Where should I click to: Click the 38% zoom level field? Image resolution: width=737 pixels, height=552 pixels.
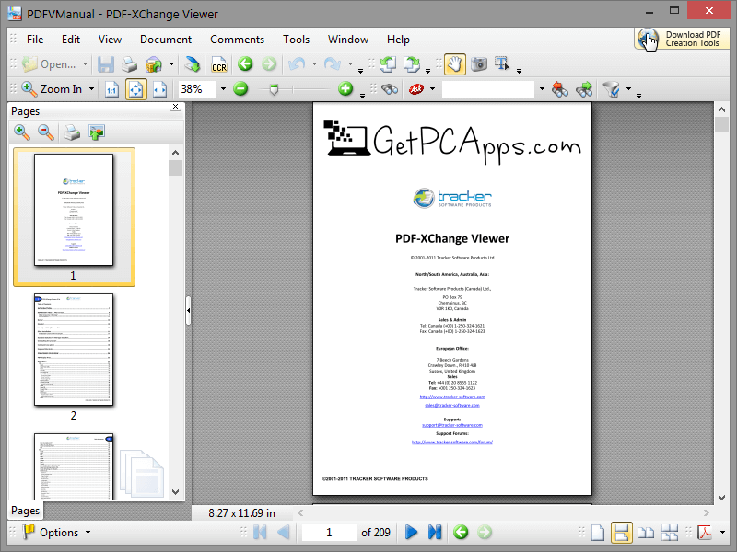pyautogui.click(x=197, y=88)
